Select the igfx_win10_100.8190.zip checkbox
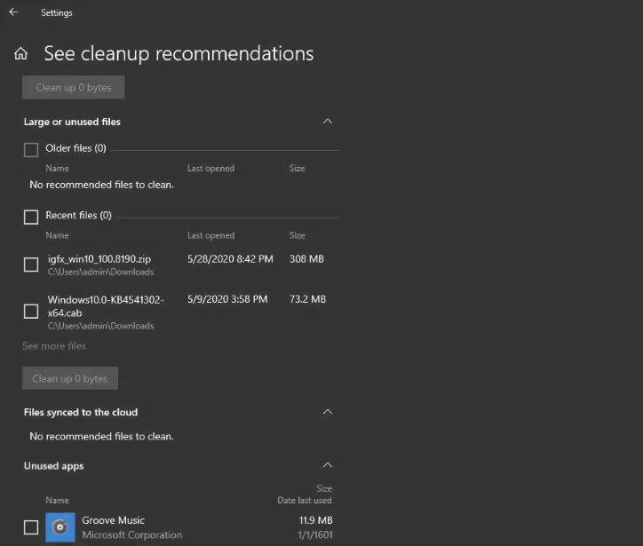The height and width of the screenshot is (546, 643). tap(31, 265)
